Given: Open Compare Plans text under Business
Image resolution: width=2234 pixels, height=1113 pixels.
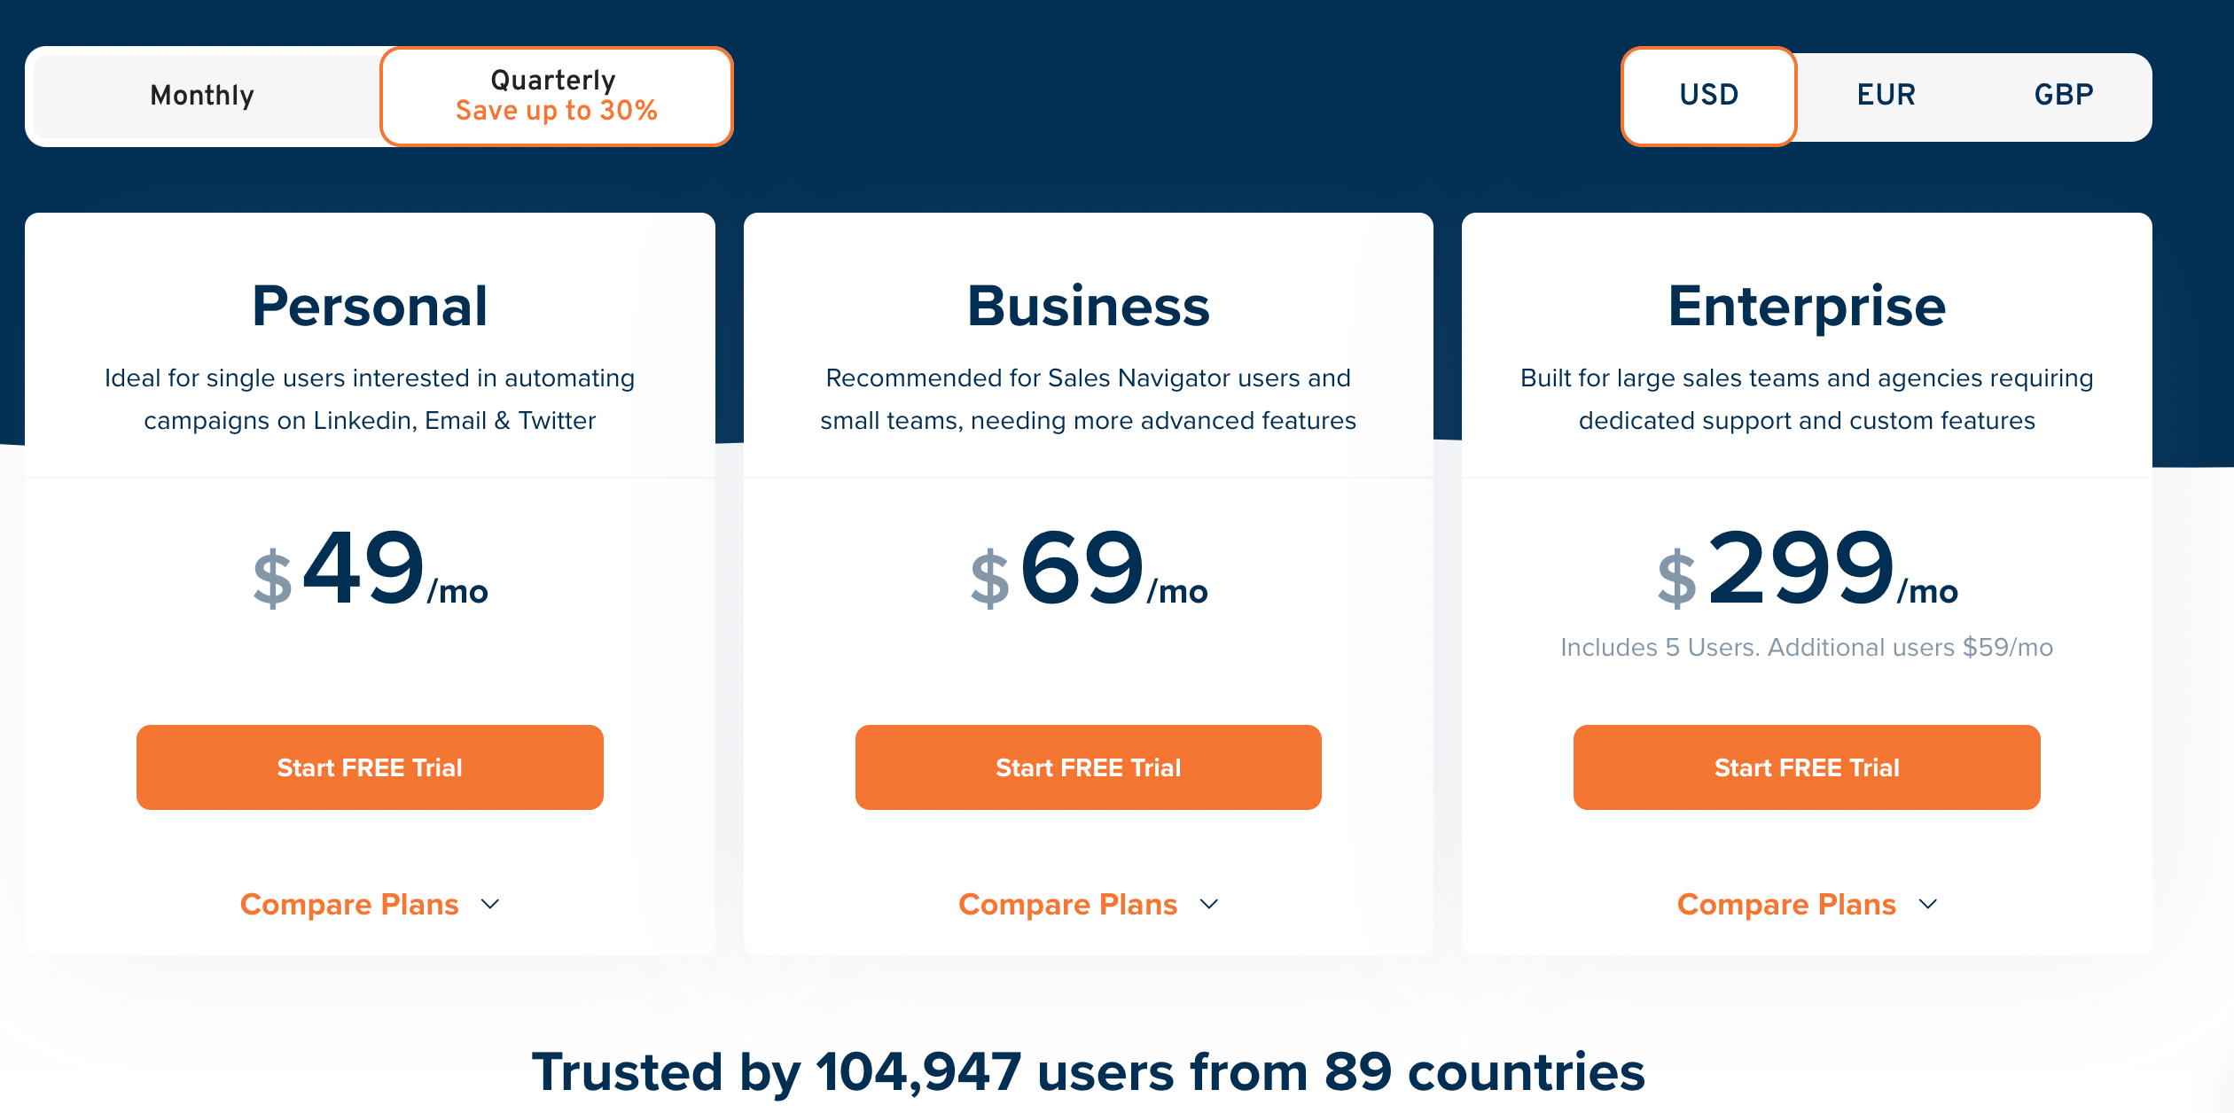Looking at the screenshot, I should click(x=1067, y=904).
